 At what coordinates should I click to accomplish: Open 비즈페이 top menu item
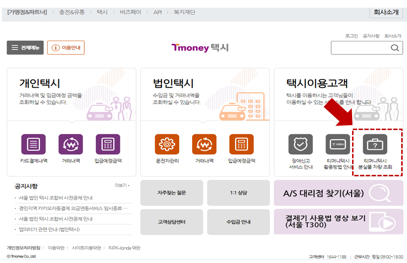[131, 12]
